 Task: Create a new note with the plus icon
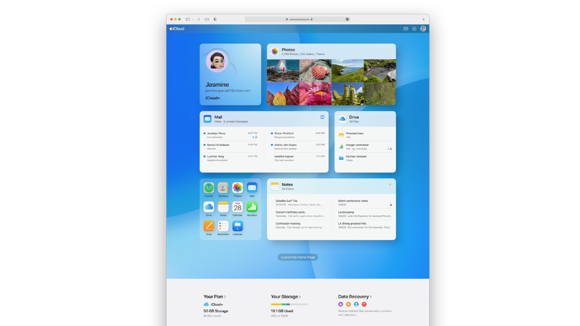[x=390, y=184]
